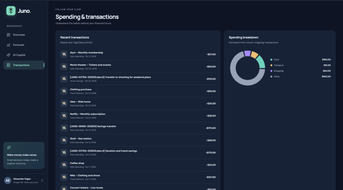The image size is (343, 190).
Task: Go to the Forecast sidebar label
Action: pos(18,45)
